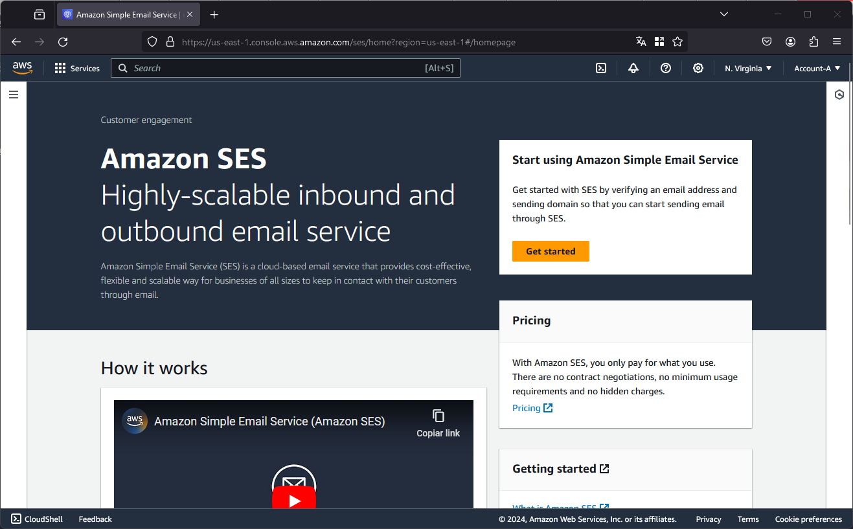The width and height of the screenshot is (853, 529).
Task: Open the right-side tools panel hexagon icon
Action: pyautogui.click(x=839, y=95)
